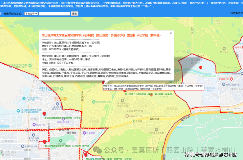
Task: Click the 南山区科技联合大厦 building icon
Action: click(33, 135)
